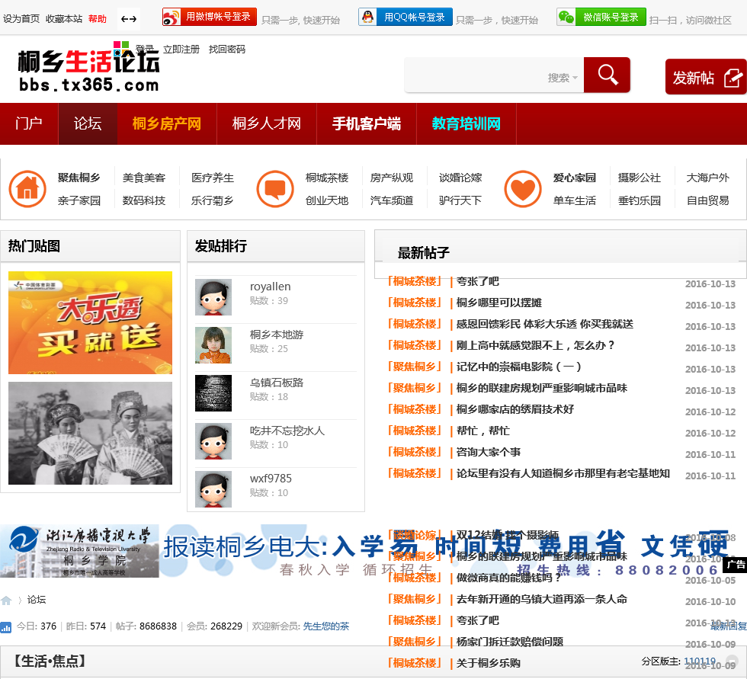
Task: Open the black-and-white opera photo thumbnail
Action: click(x=91, y=434)
